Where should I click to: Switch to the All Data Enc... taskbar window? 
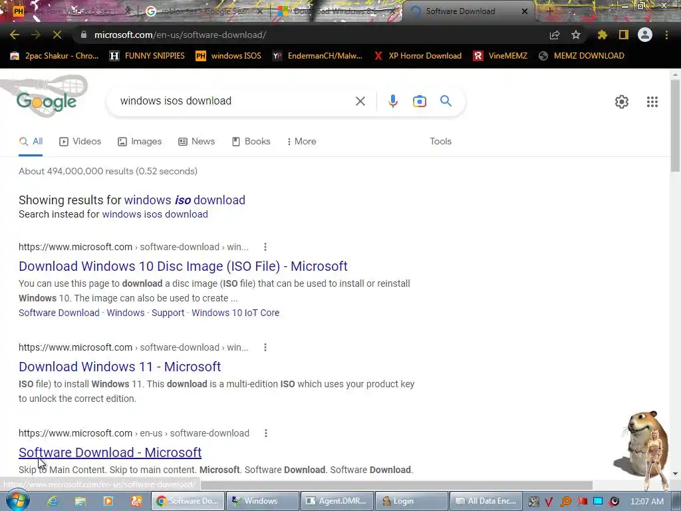[485, 501]
